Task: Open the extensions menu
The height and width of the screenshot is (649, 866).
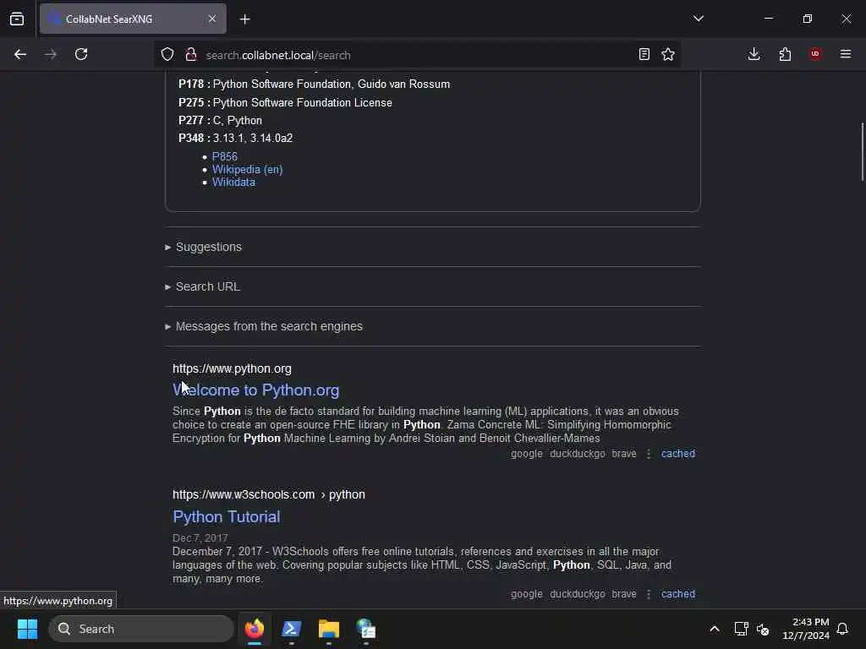Action: (785, 54)
